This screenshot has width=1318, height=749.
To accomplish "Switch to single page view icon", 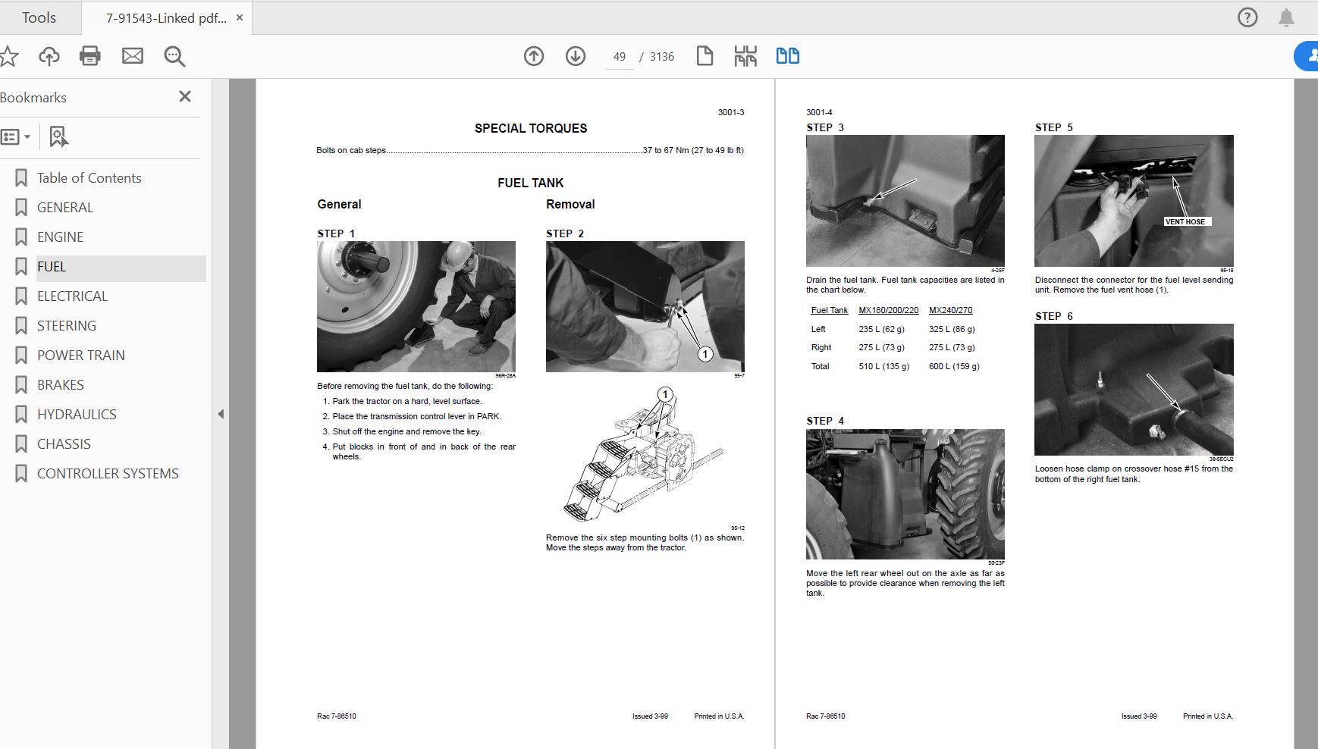I will pos(705,56).
